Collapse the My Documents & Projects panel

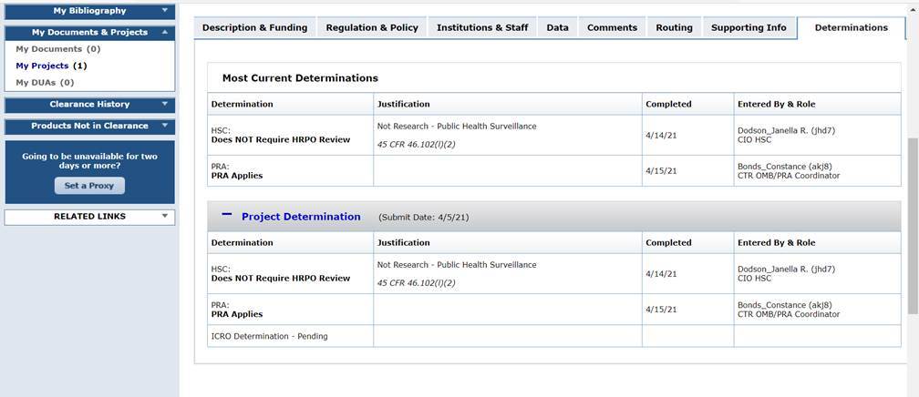click(165, 32)
